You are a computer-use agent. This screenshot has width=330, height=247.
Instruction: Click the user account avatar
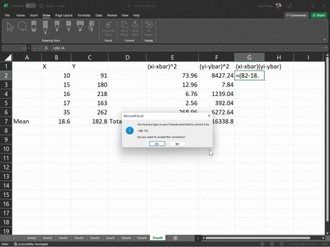click(x=278, y=5)
